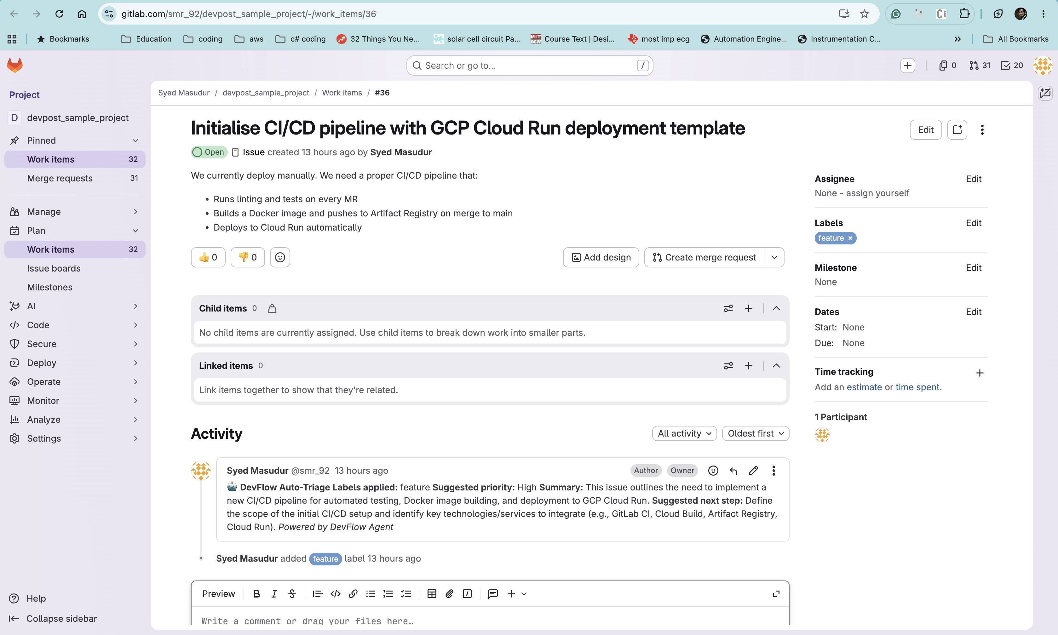The image size is (1058, 635).
Task: Collapse the Child items section
Action: tap(776, 308)
